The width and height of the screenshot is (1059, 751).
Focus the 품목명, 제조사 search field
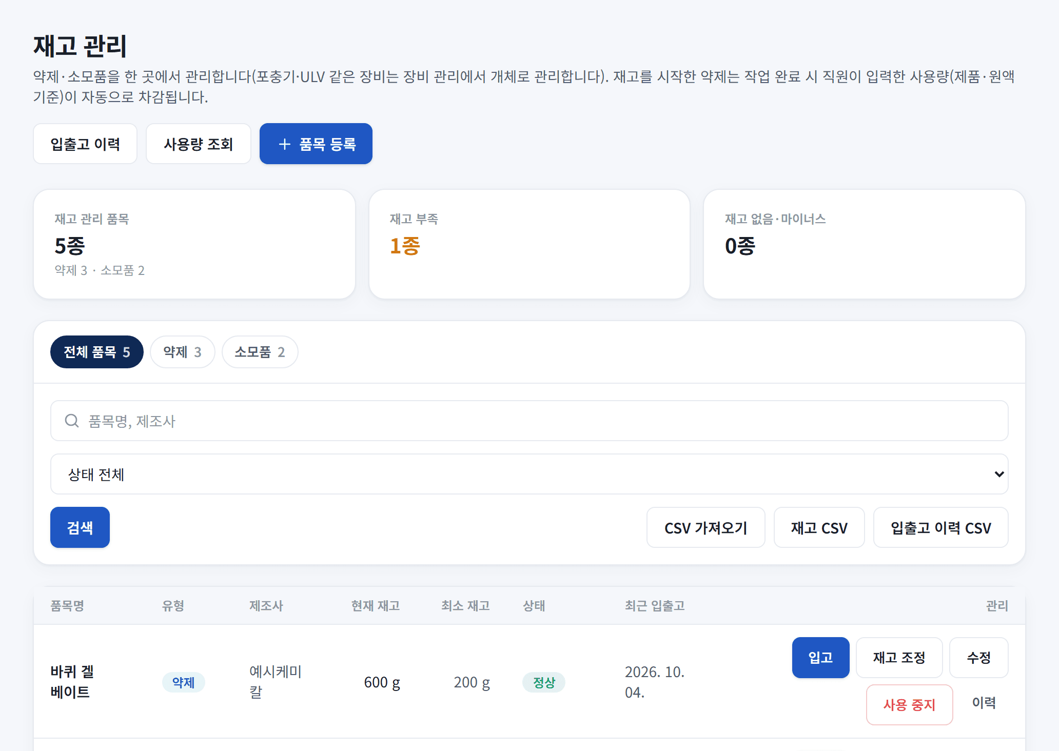(529, 421)
